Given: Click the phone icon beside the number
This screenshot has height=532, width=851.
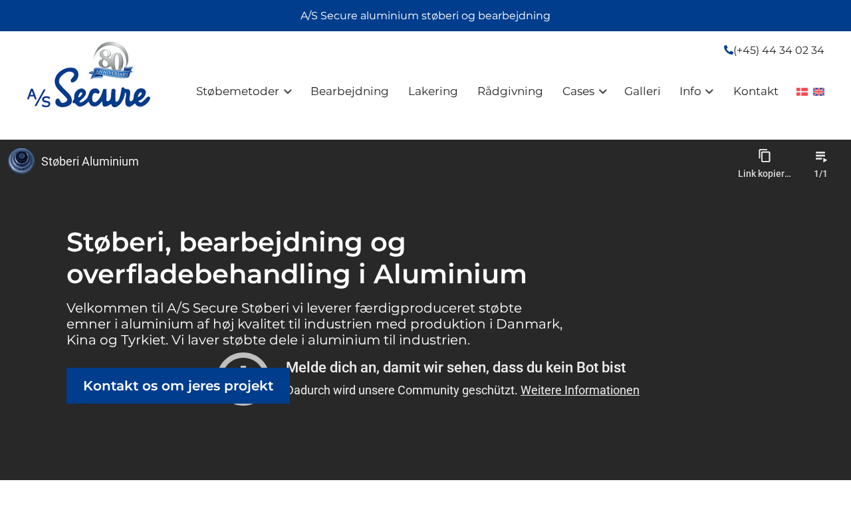Looking at the screenshot, I should coord(728,50).
